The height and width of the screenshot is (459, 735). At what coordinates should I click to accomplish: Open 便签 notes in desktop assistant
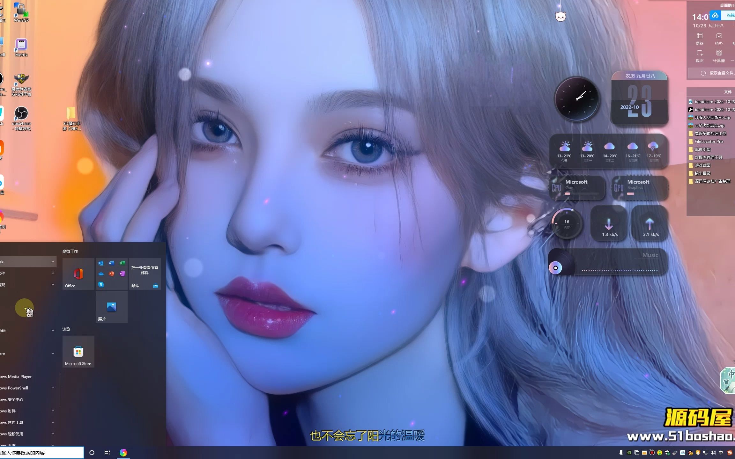point(700,39)
